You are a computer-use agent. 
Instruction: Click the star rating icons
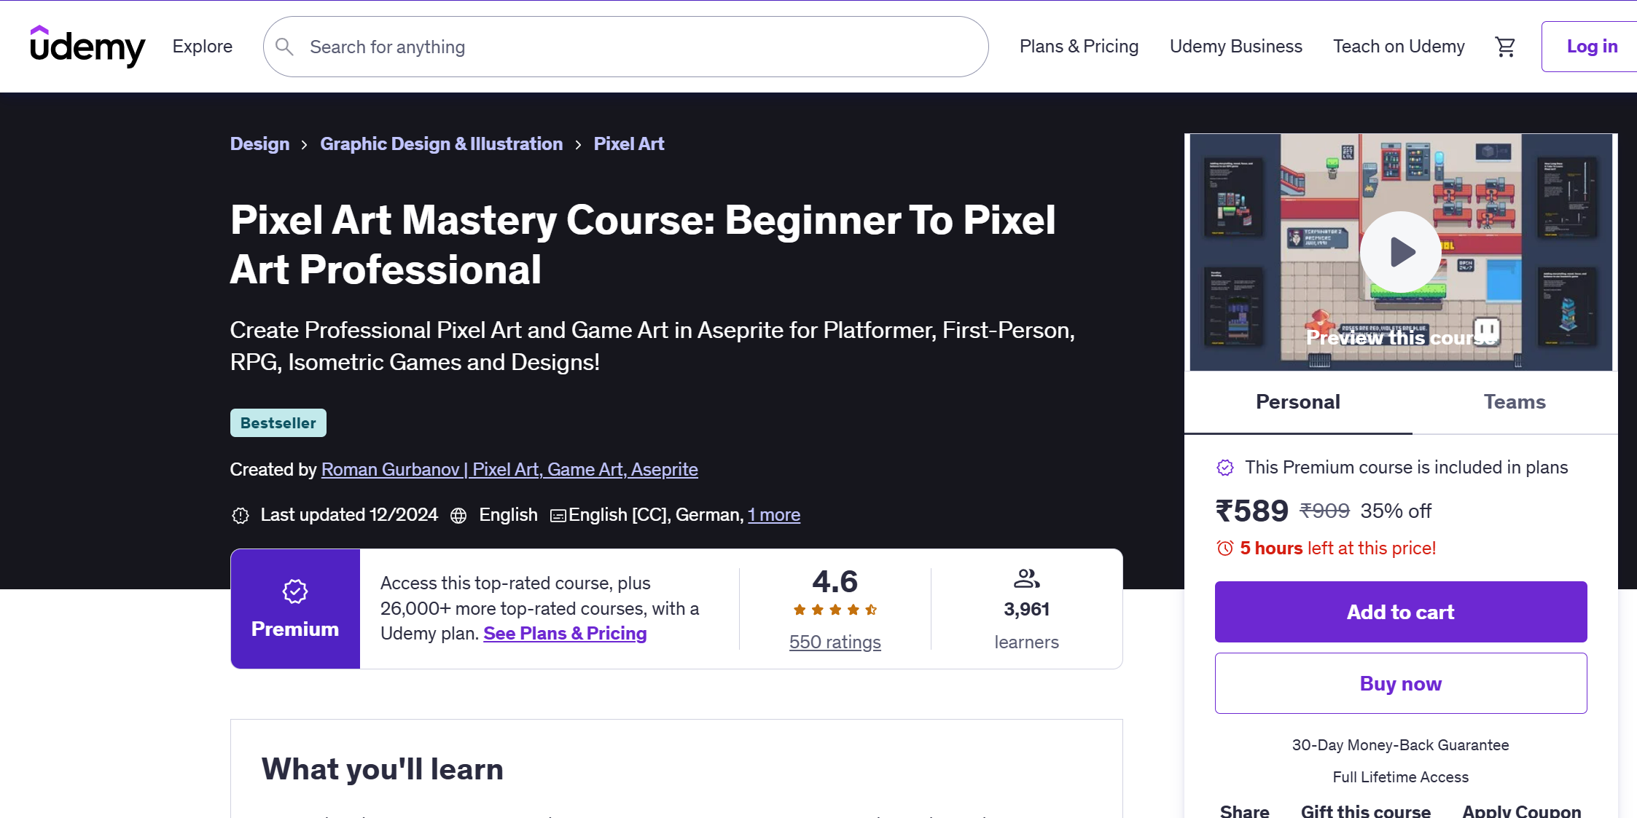[835, 610]
